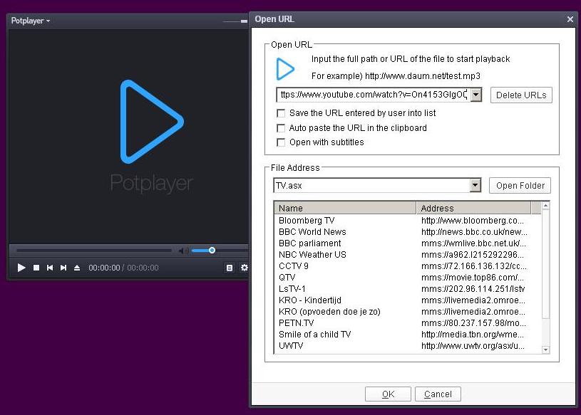Click the elapsed time 00:00:00 display
The width and height of the screenshot is (581, 415).
coord(104,268)
